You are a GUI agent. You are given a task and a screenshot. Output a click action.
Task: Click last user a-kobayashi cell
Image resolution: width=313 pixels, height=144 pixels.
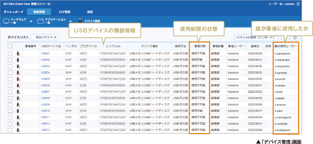pos(282,130)
